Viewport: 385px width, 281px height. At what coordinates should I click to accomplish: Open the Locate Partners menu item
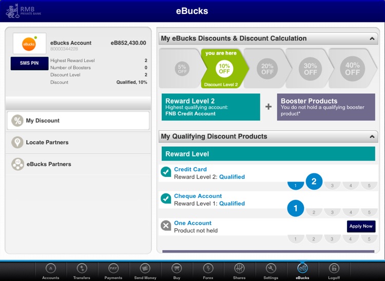78,143
